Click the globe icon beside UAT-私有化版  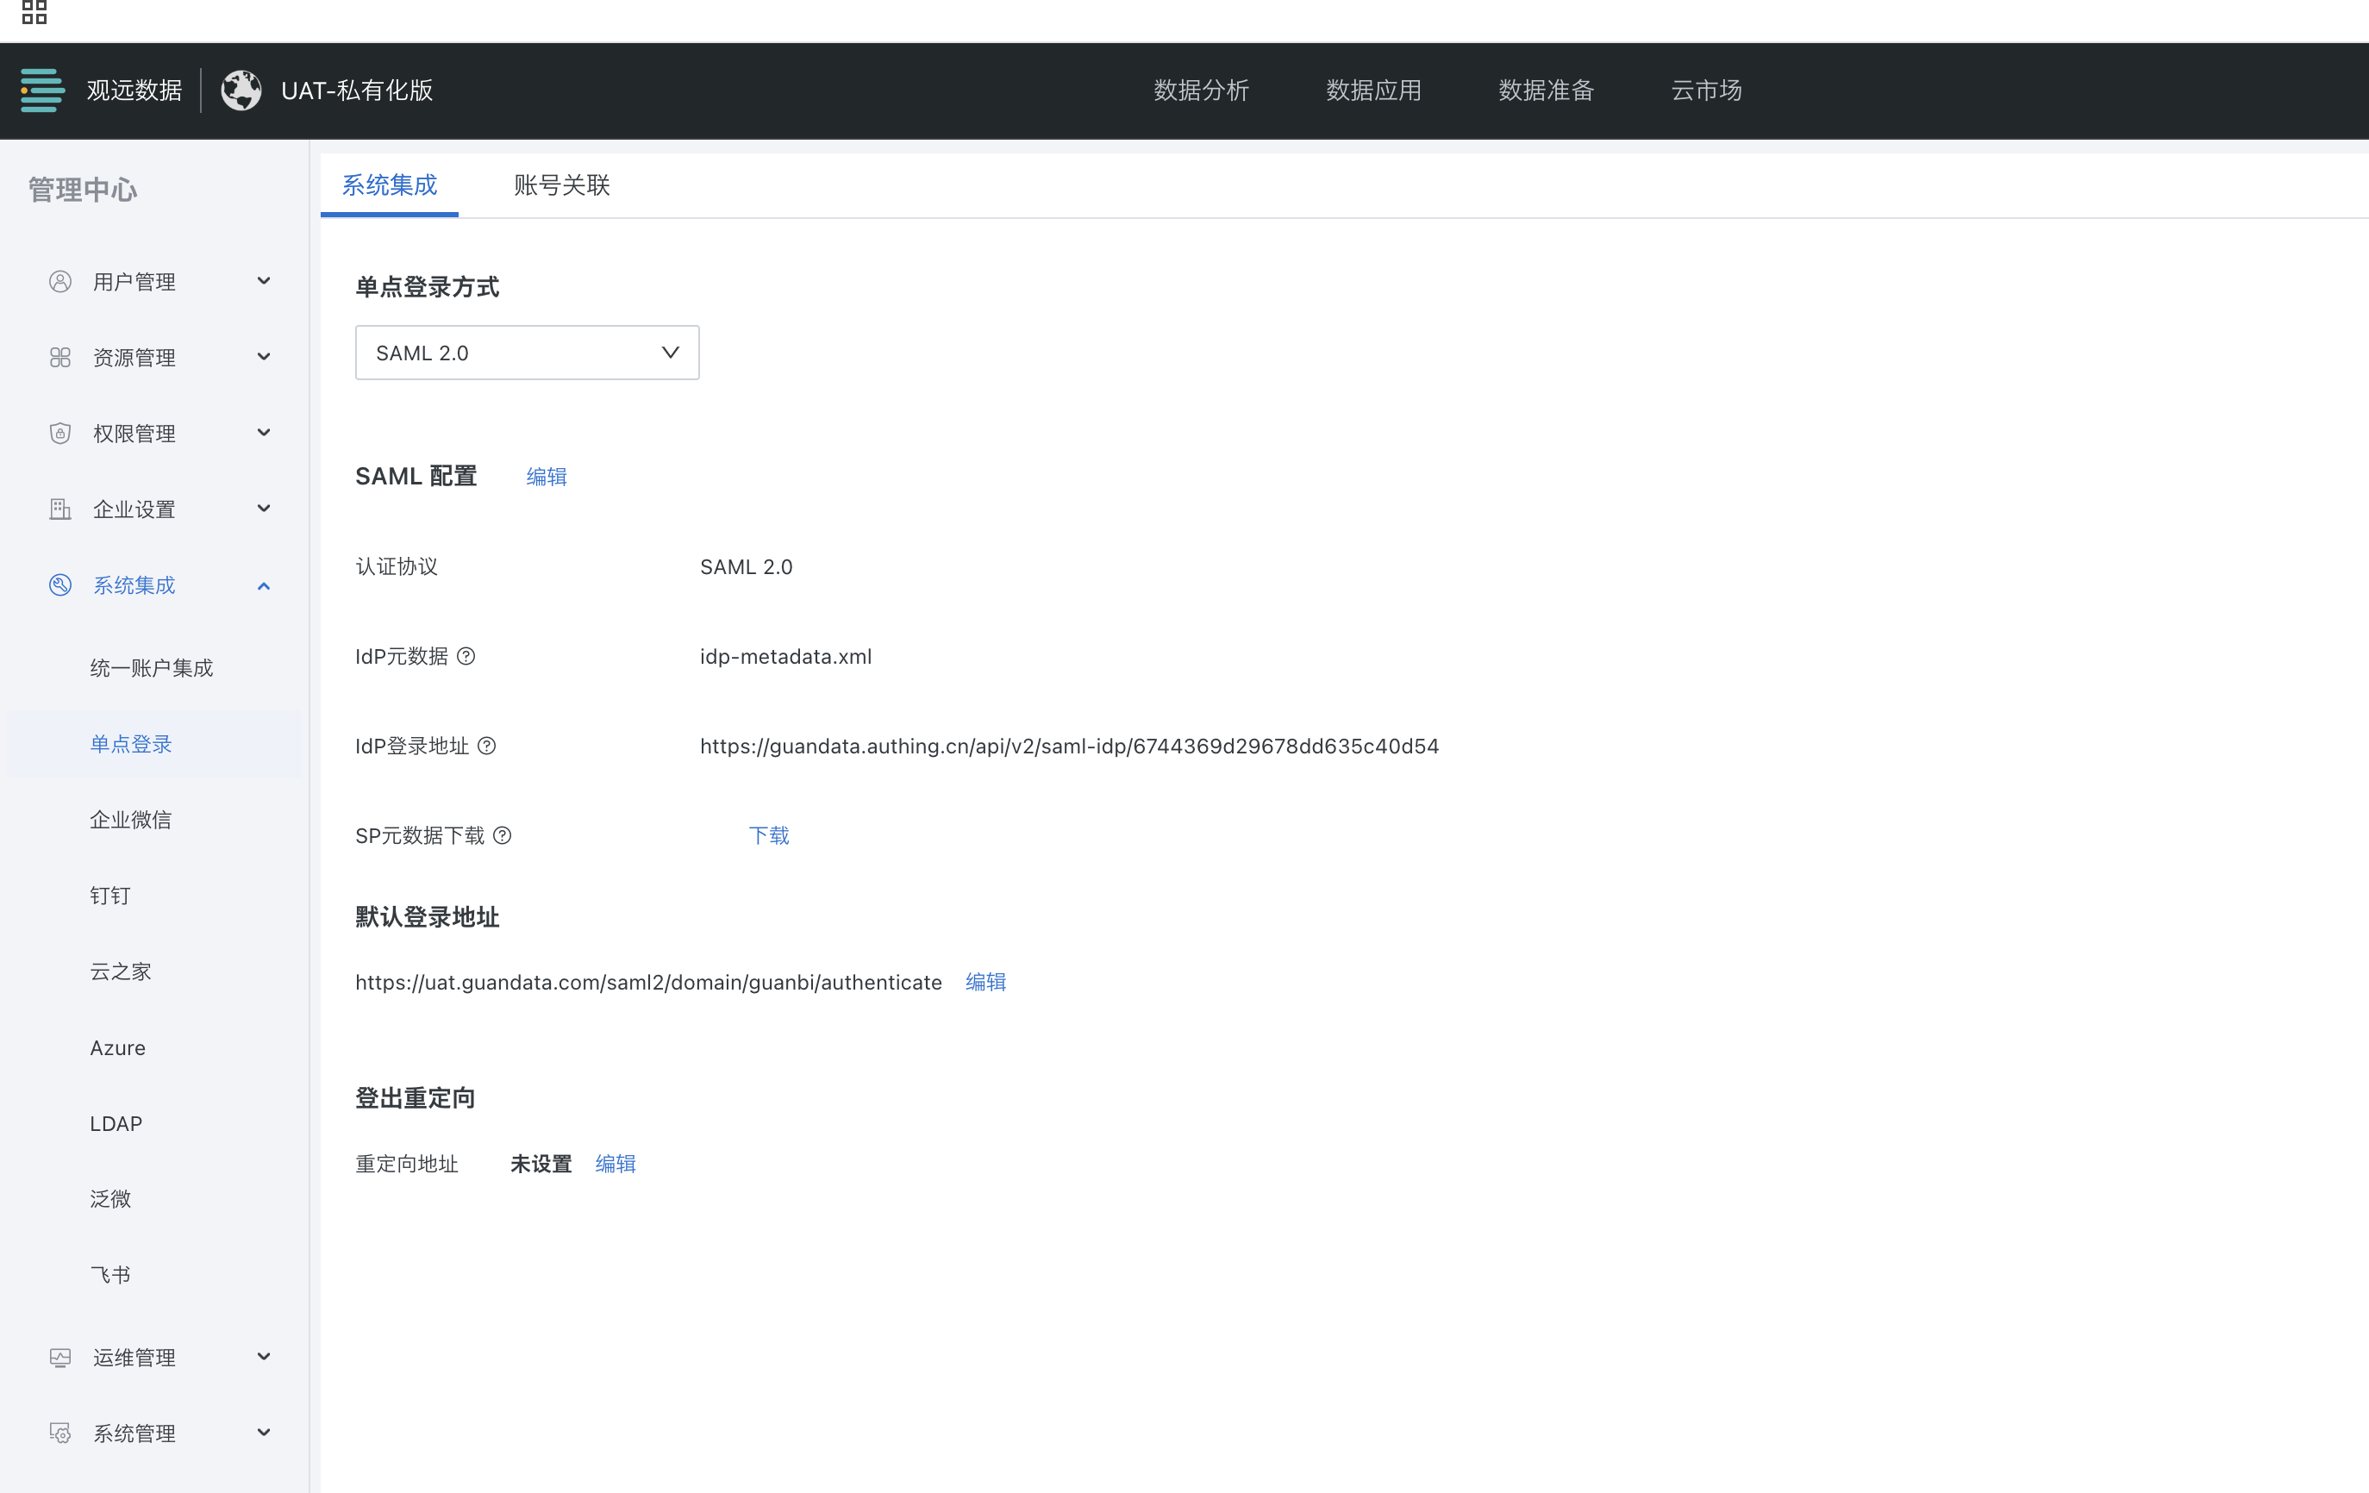coord(241,91)
